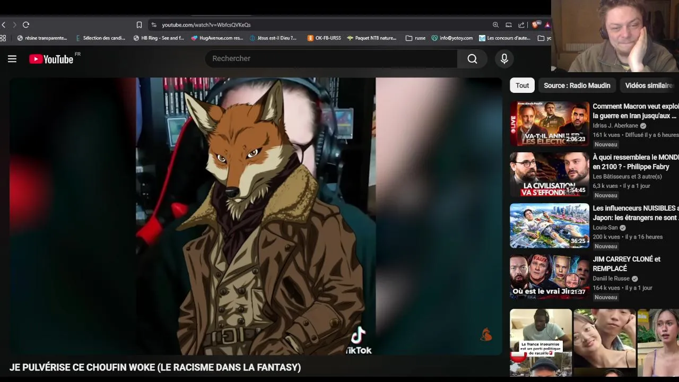Open bookmark résine transparente

(x=42, y=38)
